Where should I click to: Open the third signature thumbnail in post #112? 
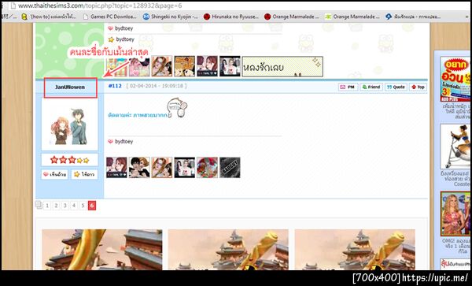[x=162, y=167]
